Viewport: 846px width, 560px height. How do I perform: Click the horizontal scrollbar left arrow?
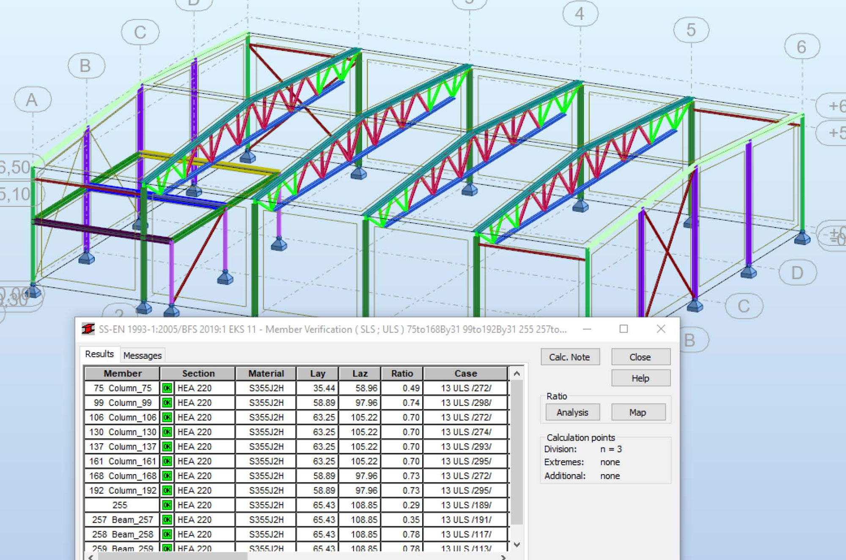click(x=91, y=557)
